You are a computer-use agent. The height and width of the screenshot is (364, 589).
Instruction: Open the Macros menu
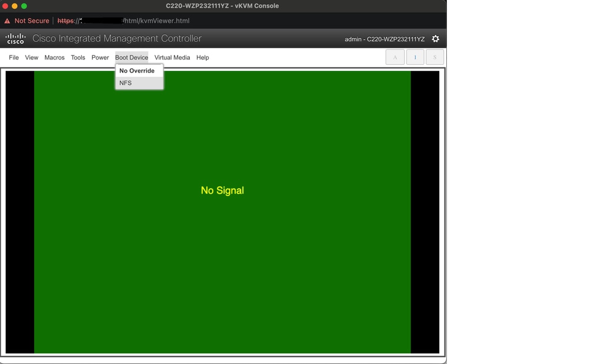point(54,58)
